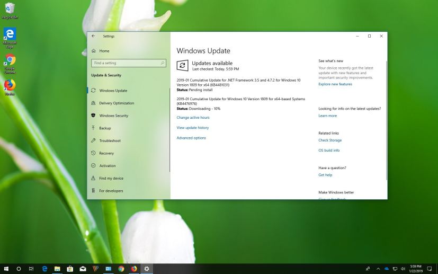Click the KB4481031 .NET Framework update text

point(238,83)
